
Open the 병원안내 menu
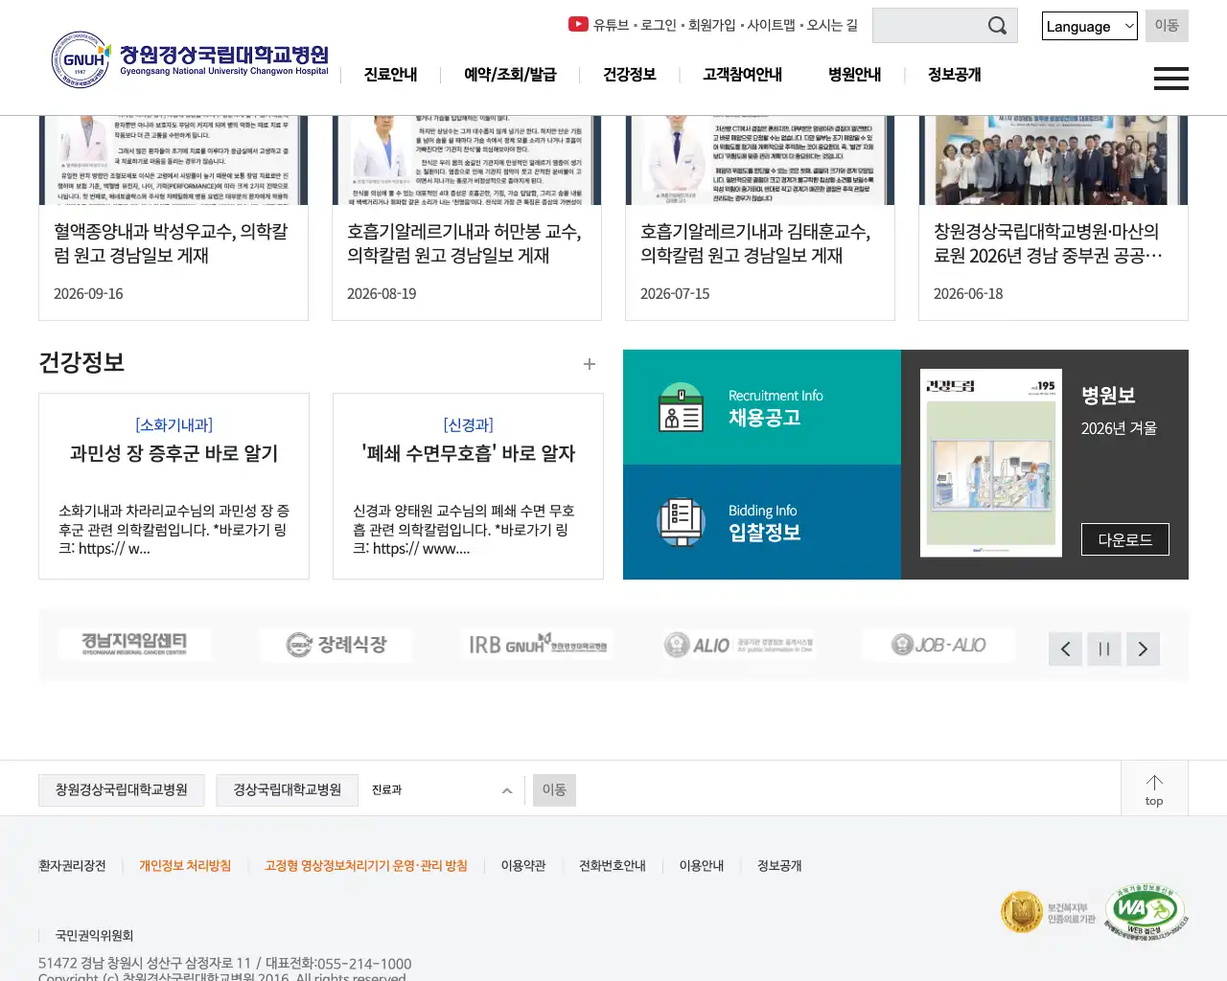855,75
